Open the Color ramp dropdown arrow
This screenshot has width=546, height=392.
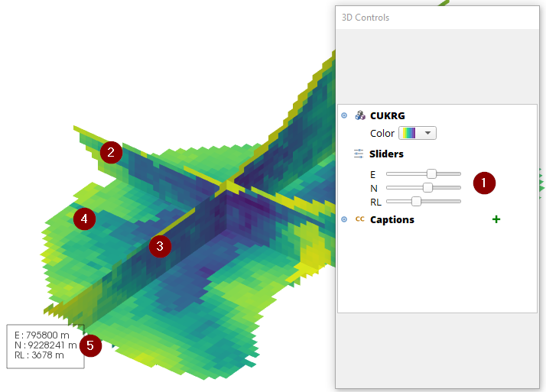[427, 133]
